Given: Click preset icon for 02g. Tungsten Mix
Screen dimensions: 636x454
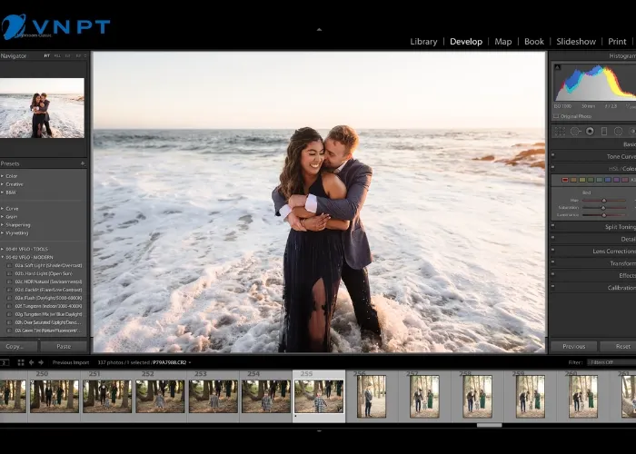Looking at the screenshot, I should pyautogui.click(x=9, y=314).
